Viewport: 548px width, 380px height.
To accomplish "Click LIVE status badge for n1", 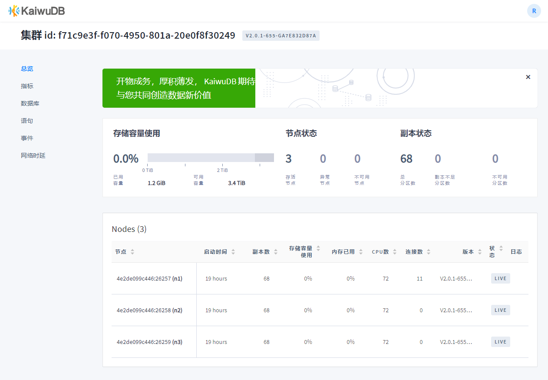I will pyautogui.click(x=500, y=278).
